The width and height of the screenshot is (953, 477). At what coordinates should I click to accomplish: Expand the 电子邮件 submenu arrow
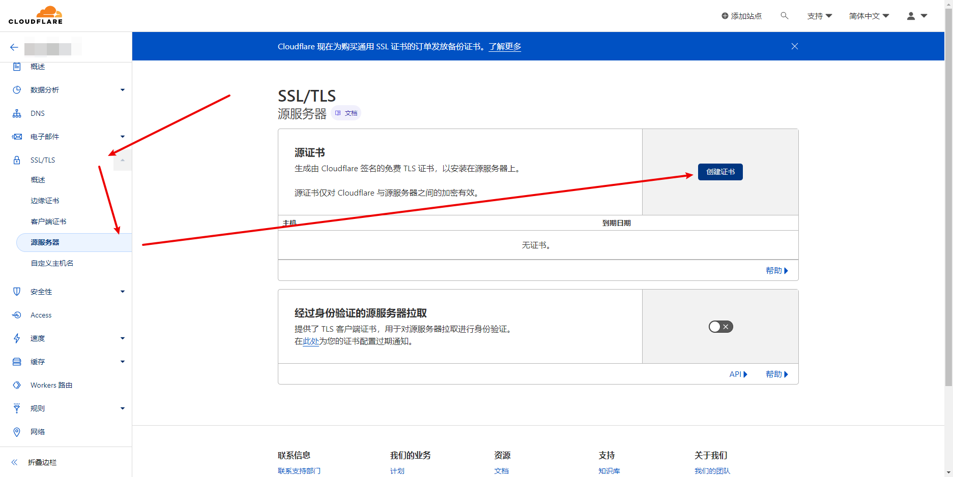[123, 137]
